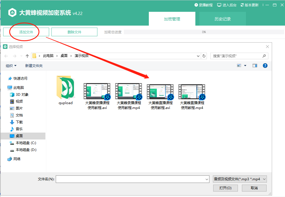The image size is (285, 197).
Task: Click 版本更新 in the title bar
Action: click(249, 5)
